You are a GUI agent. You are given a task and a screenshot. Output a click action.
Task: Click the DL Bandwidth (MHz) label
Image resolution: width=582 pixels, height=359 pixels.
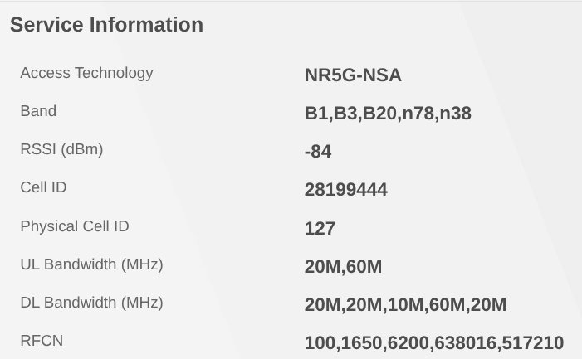(x=91, y=303)
